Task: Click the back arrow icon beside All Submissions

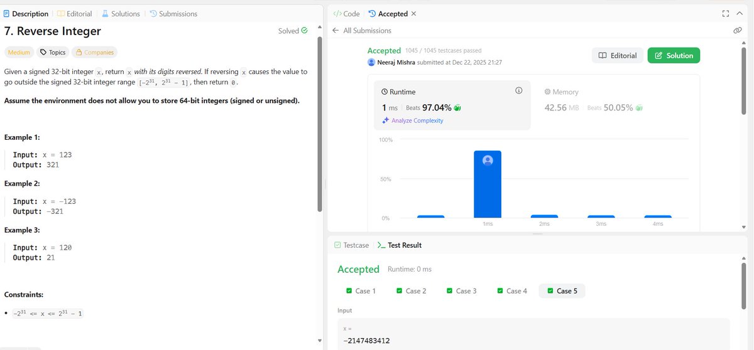Action: click(336, 31)
